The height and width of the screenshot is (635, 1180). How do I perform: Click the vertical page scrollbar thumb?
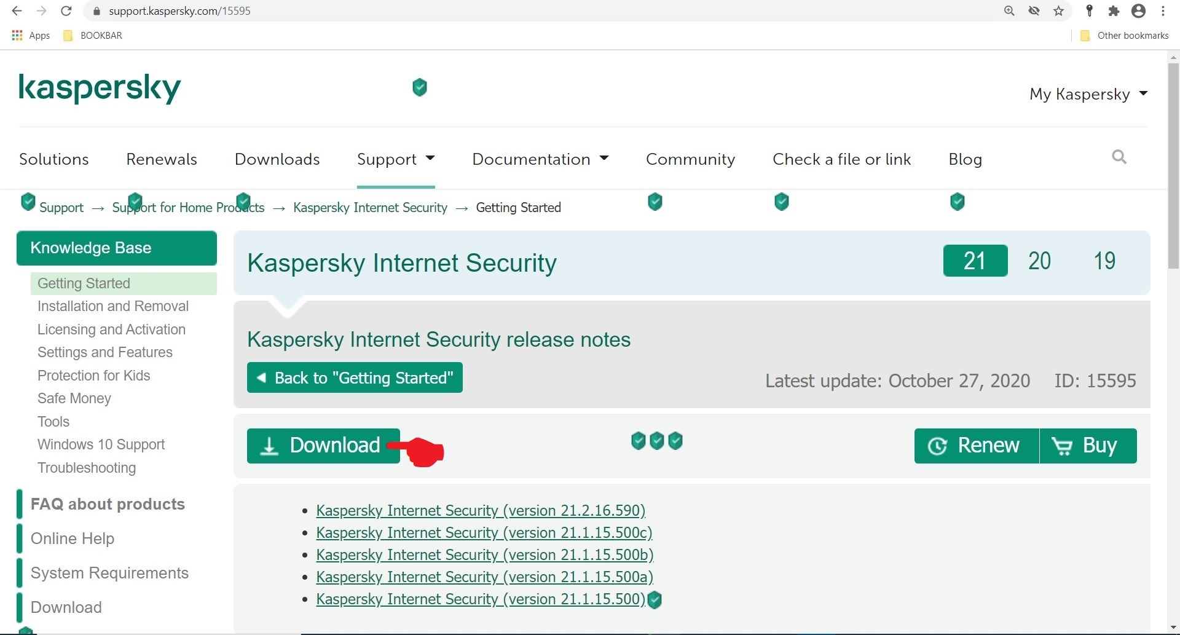pyautogui.click(x=1173, y=166)
